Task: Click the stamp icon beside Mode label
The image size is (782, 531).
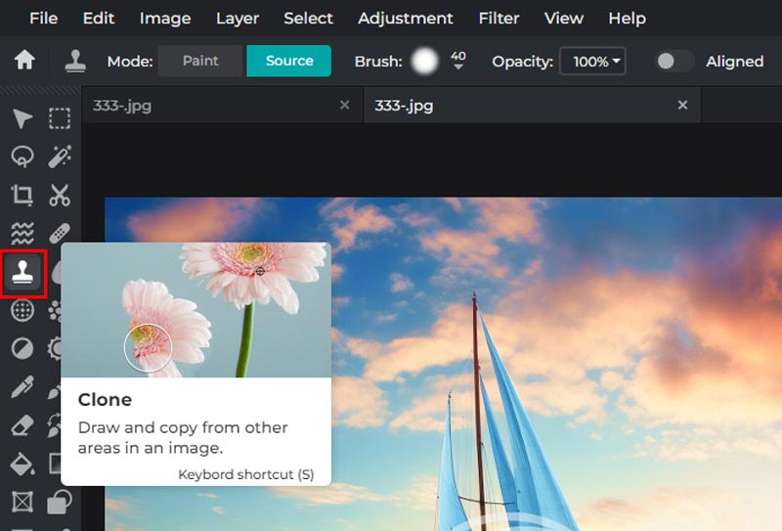Action: point(75,61)
